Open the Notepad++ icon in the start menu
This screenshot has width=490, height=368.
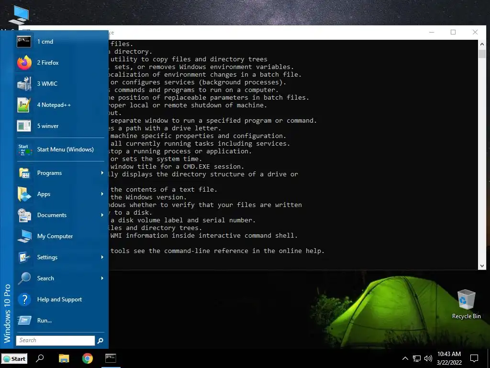click(24, 105)
